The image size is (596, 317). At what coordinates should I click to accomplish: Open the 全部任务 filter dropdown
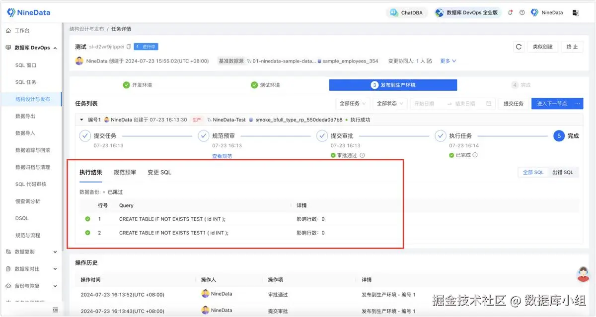pos(353,104)
